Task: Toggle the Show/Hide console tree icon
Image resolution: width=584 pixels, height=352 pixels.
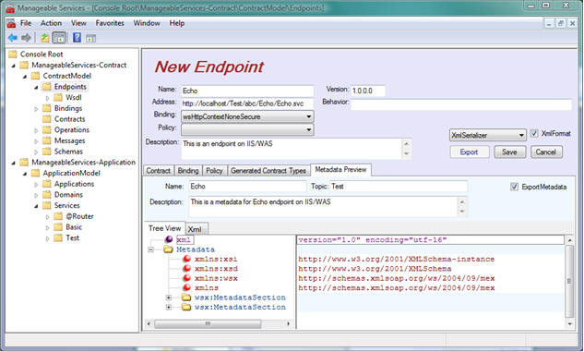Action: pyautogui.click(x=59, y=38)
